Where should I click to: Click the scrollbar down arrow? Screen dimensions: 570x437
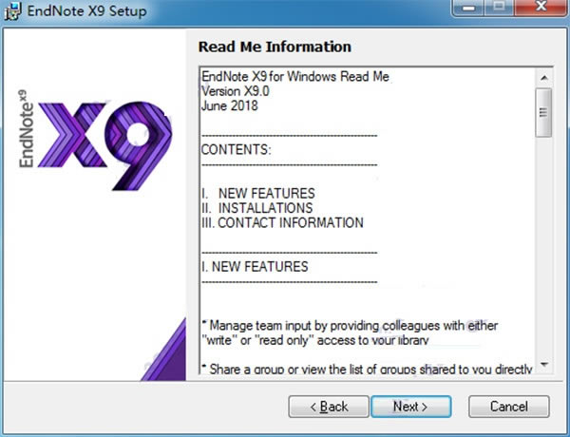pos(543,364)
